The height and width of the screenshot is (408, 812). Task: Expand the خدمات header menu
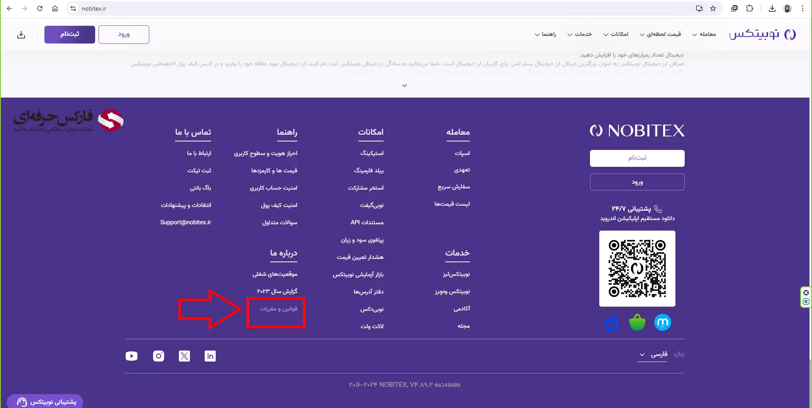579,34
